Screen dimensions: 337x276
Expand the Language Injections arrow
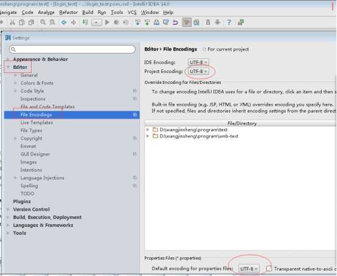click(15, 178)
